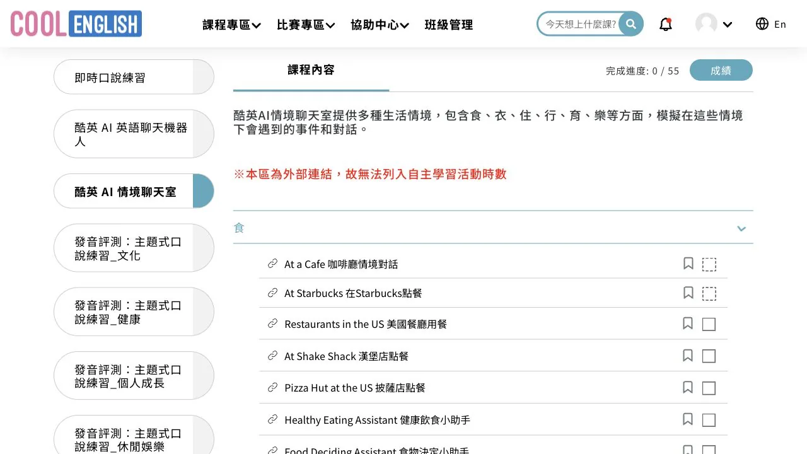Bookmark At Starbucks 在Starbucks點餐

pyautogui.click(x=688, y=293)
